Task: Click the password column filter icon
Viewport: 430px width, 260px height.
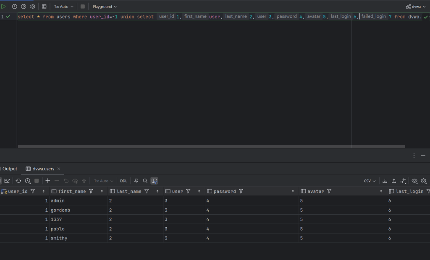Action: (x=241, y=191)
